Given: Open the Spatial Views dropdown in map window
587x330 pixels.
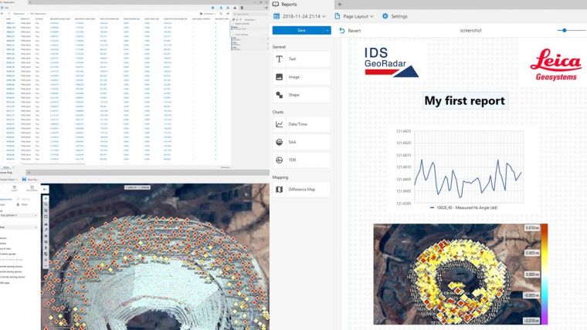Looking at the screenshot, I should [8, 180].
